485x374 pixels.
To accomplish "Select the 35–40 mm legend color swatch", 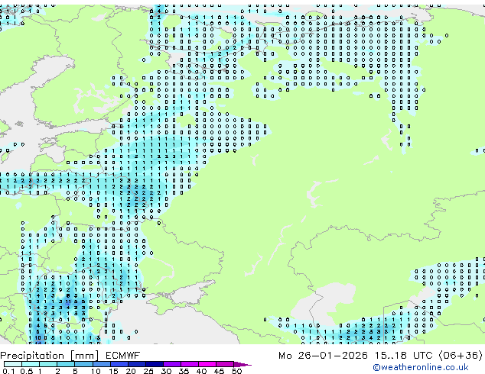I will coord(189,364).
